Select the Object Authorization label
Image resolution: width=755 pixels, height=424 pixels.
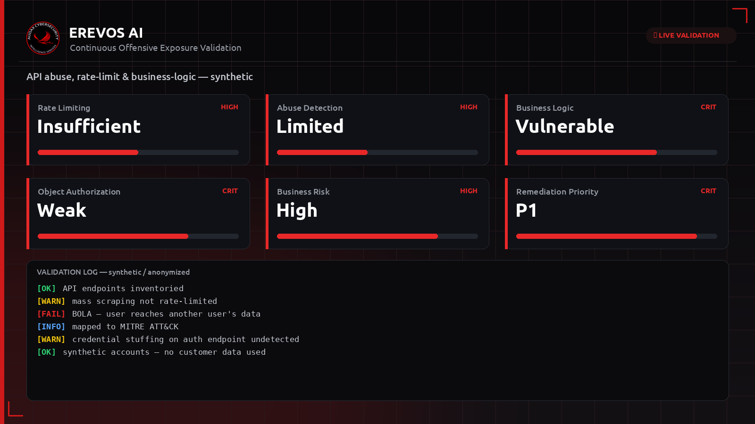[79, 192]
